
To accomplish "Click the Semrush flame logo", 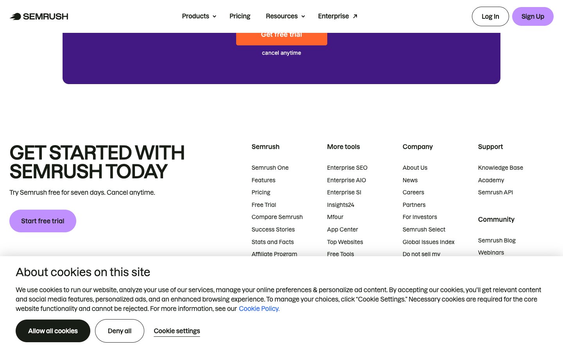I will 16,16.
